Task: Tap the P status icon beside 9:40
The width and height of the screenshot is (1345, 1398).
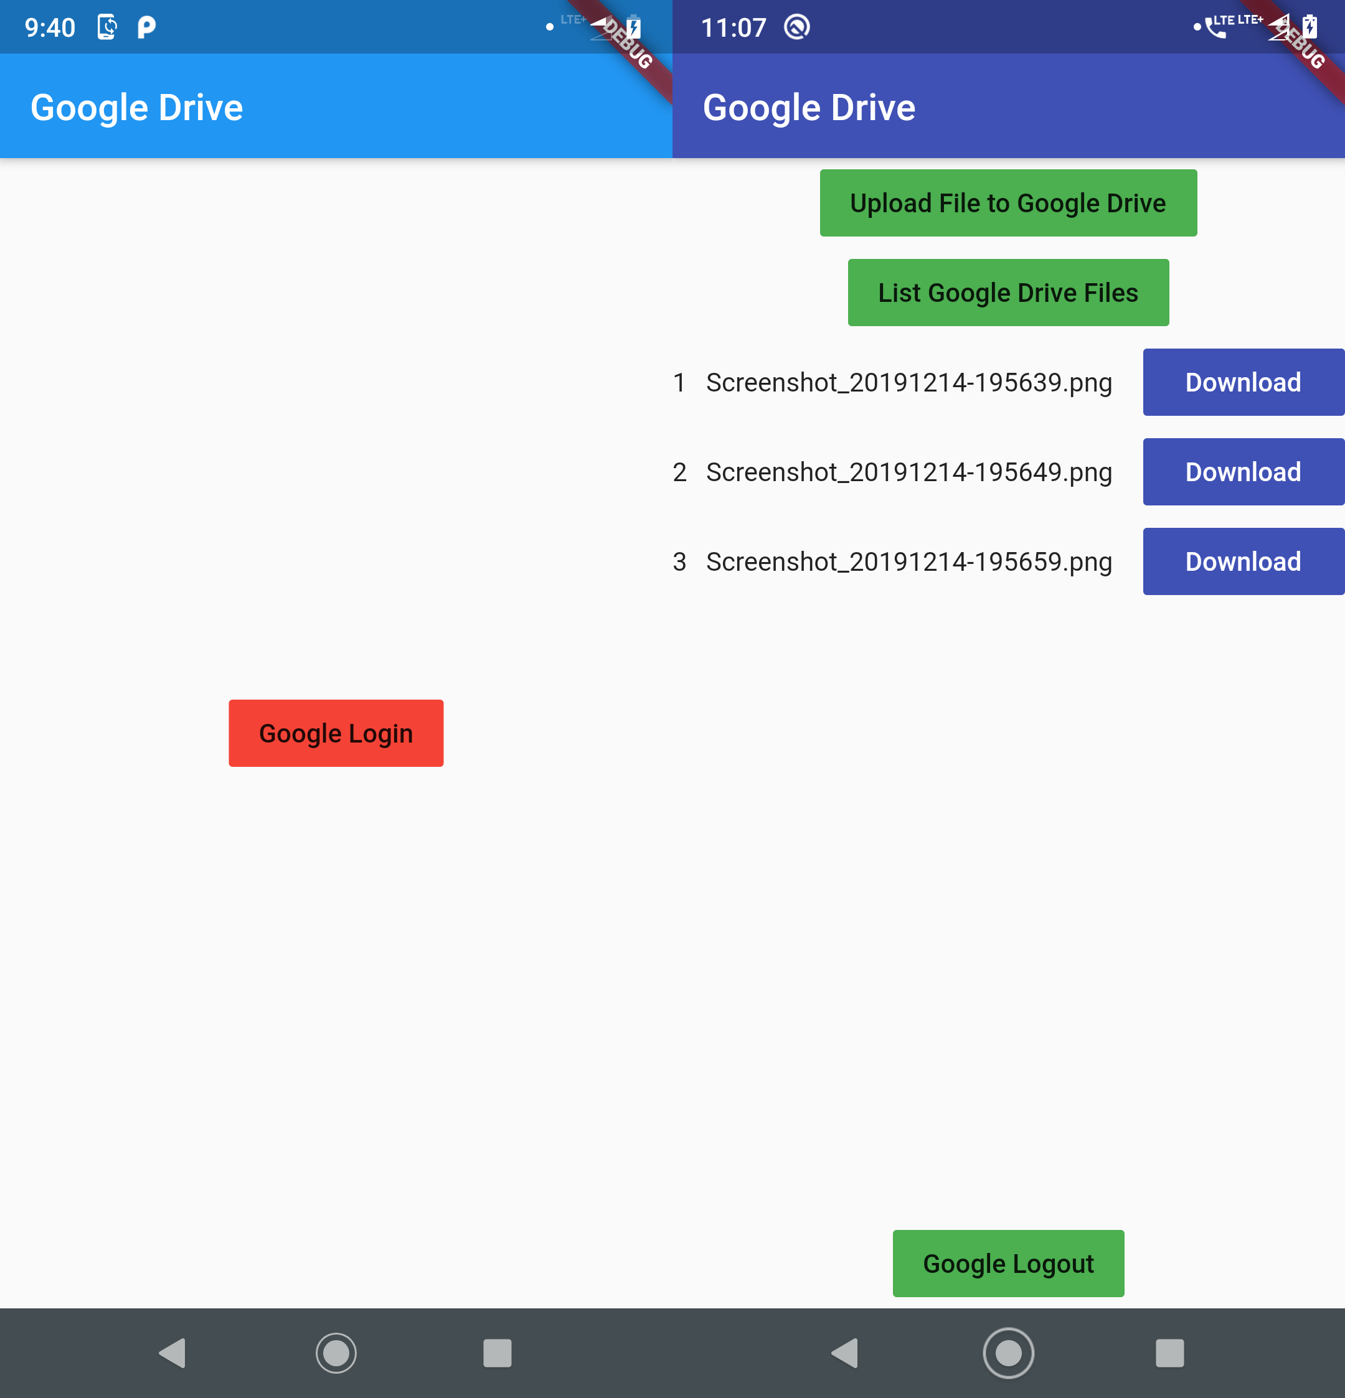Action: coord(146,27)
